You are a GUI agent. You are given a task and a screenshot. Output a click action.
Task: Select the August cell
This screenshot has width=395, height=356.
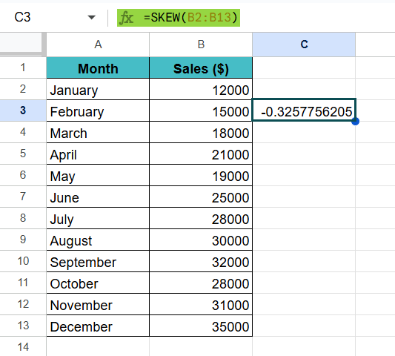[x=98, y=240]
